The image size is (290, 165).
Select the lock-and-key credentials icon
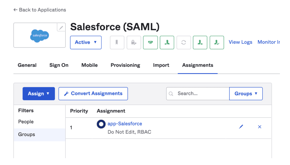click(x=134, y=42)
